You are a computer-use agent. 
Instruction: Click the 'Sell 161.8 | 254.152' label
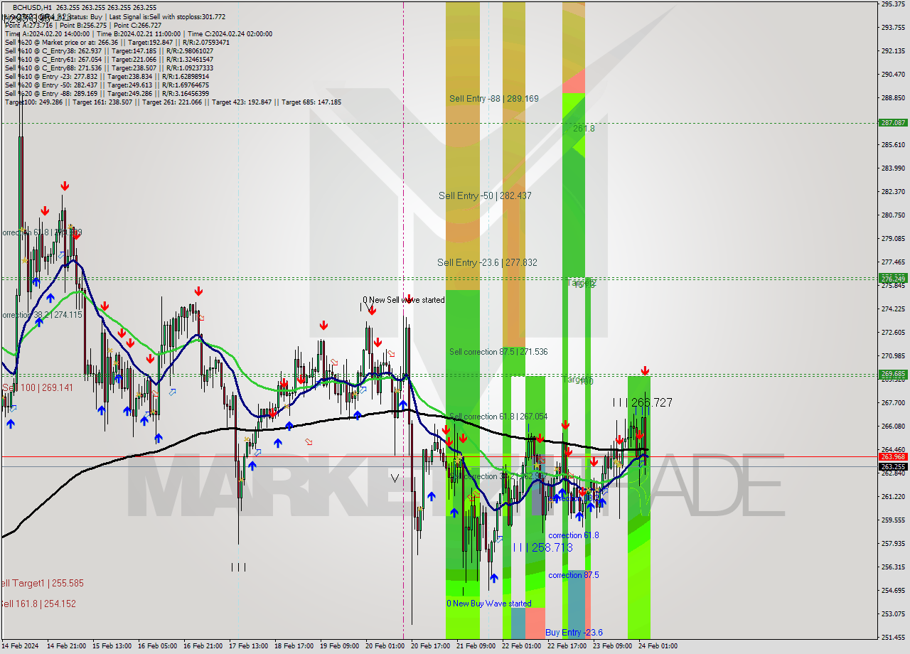click(38, 604)
